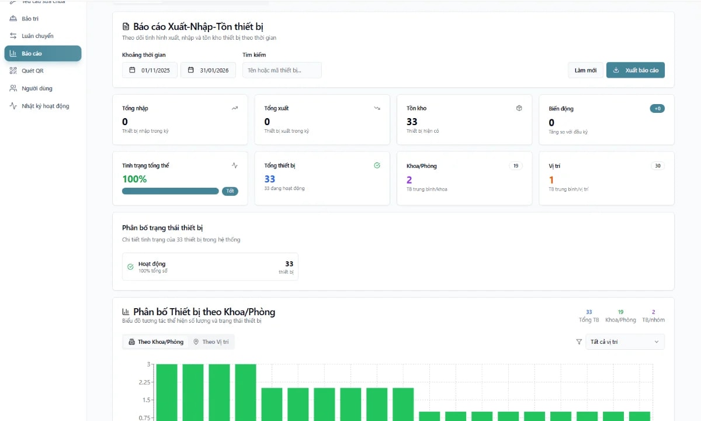Click the Xuất báo cáo button
Image resolution: width=701 pixels, height=421 pixels.
635,70
